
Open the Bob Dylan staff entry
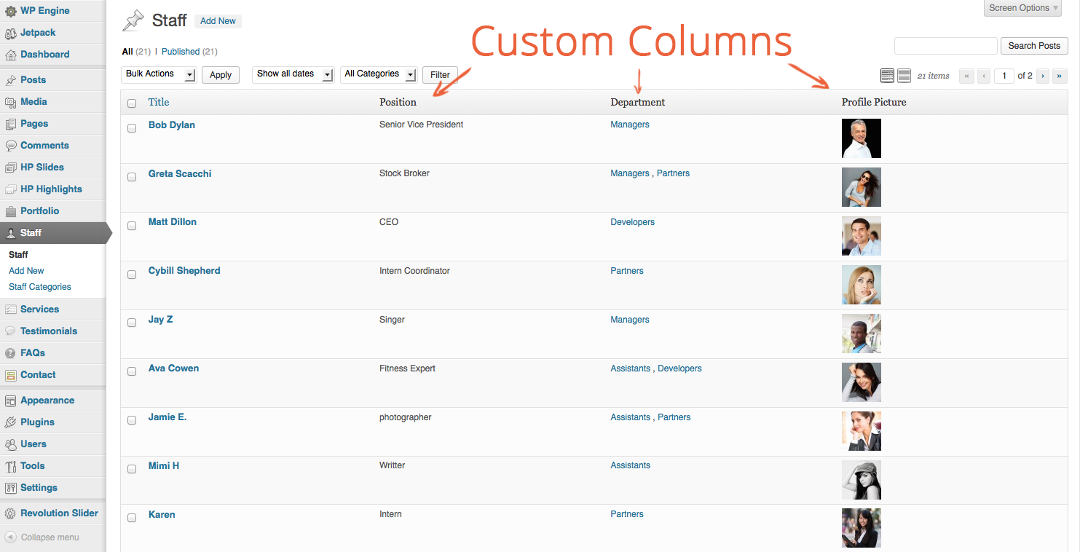tap(172, 125)
